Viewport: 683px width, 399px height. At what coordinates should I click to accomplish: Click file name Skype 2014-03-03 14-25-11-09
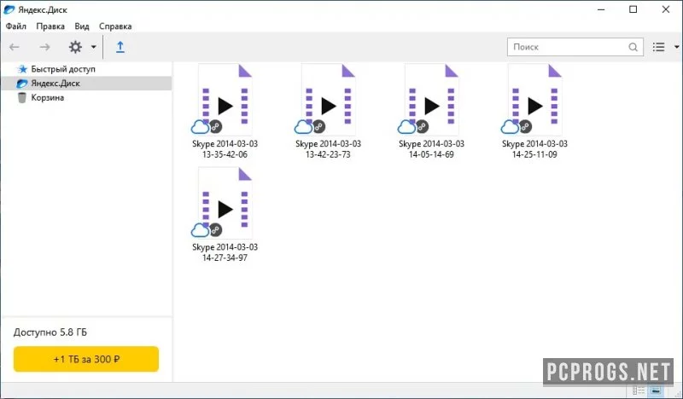click(x=534, y=149)
